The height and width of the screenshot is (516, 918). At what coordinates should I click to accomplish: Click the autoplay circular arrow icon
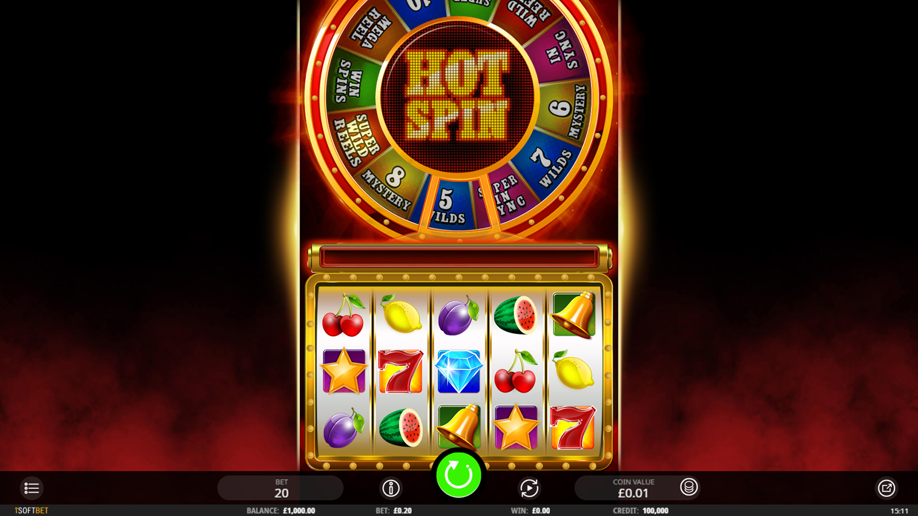pos(529,488)
